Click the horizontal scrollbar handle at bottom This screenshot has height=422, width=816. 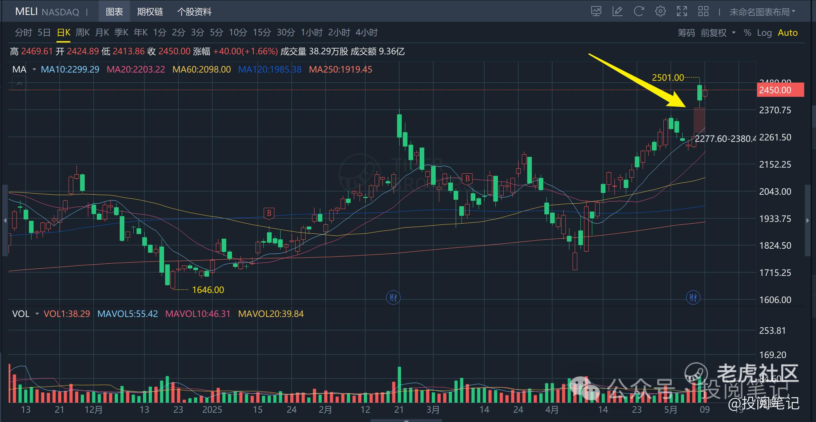tap(406, 421)
